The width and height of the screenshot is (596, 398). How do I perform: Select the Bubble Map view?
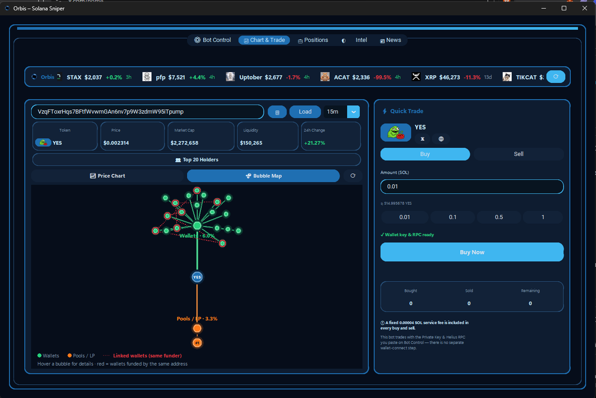[x=263, y=176]
